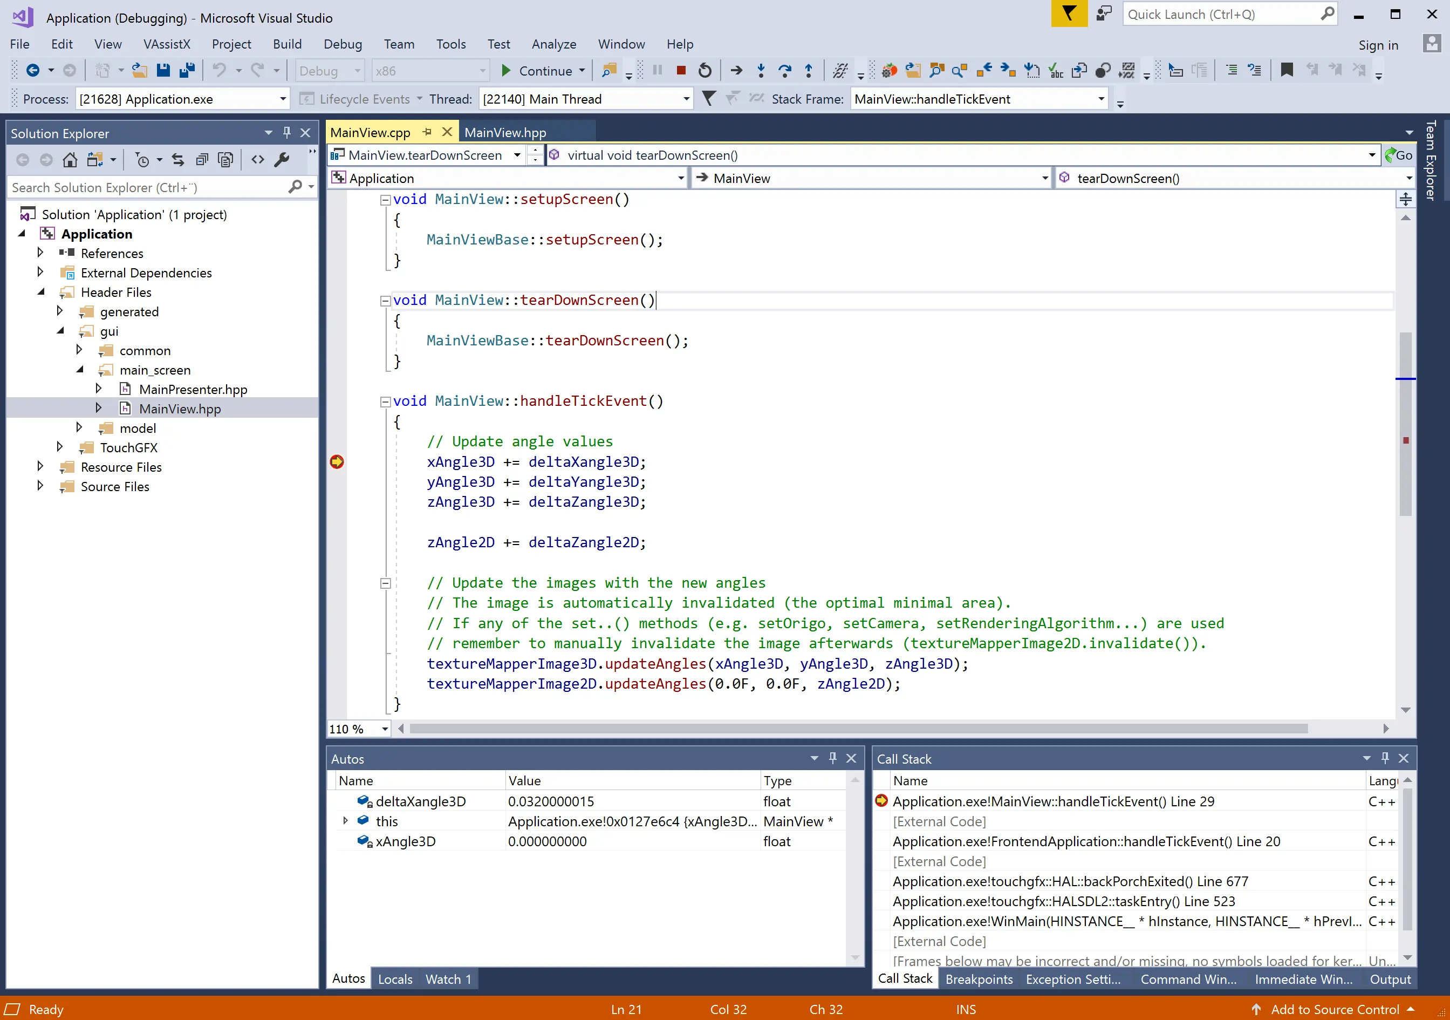Click the Restart debugging icon
This screenshot has width=1450, height=1020.
point(705,70)
